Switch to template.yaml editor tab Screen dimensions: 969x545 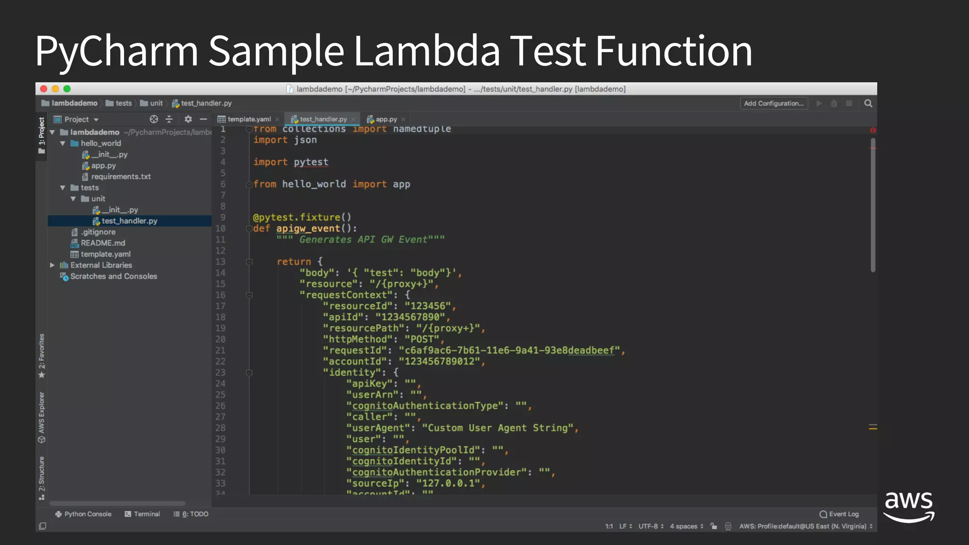tap(248, 119)
